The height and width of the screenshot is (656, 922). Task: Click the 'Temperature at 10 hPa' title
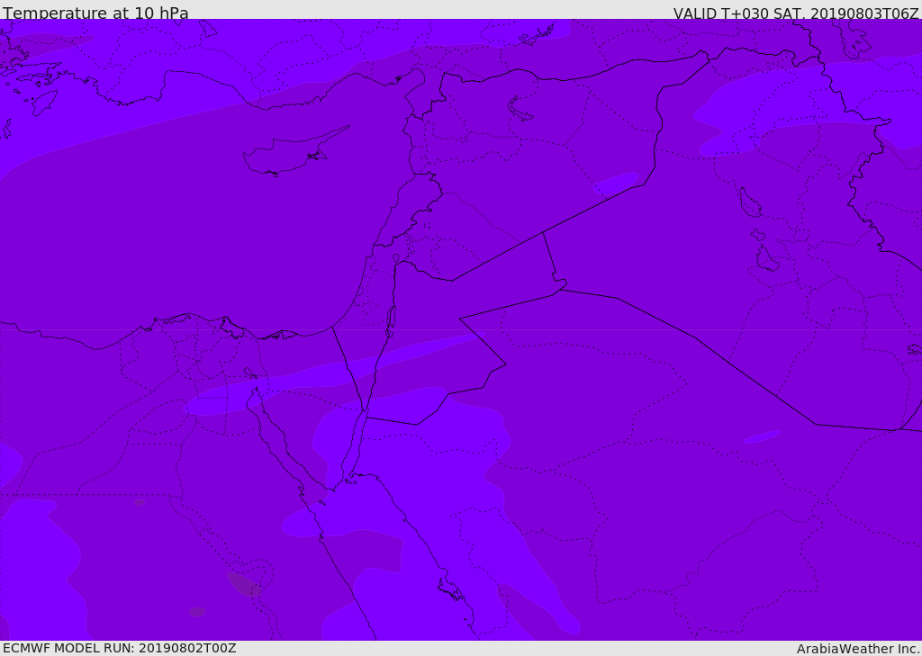[x=95, y=13]
